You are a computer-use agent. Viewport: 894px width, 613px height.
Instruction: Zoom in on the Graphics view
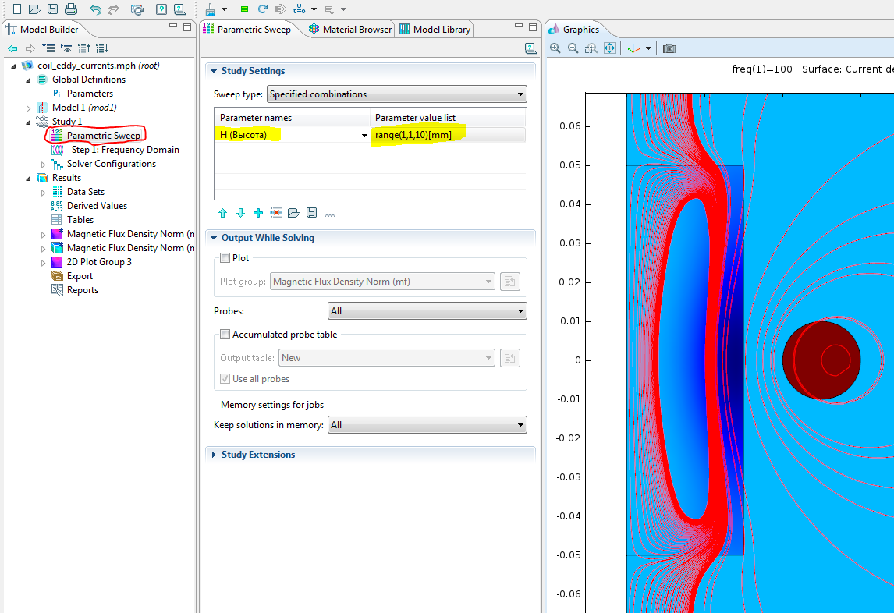click(x=555, y=48)
